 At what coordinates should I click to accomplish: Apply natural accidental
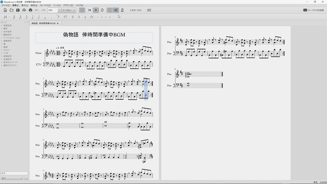(x=79, y=17)
